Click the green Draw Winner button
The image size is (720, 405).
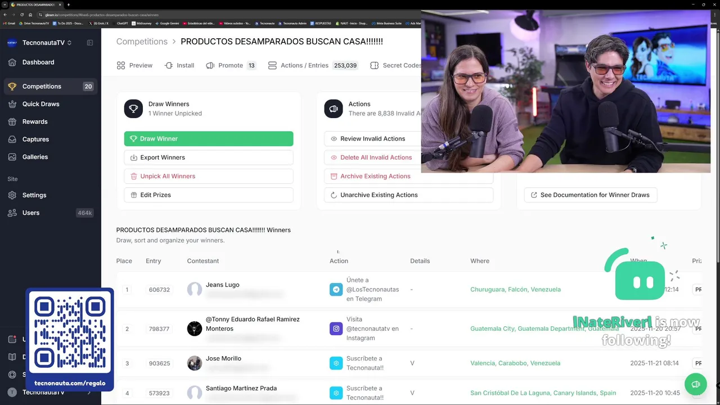coord(209,139)
